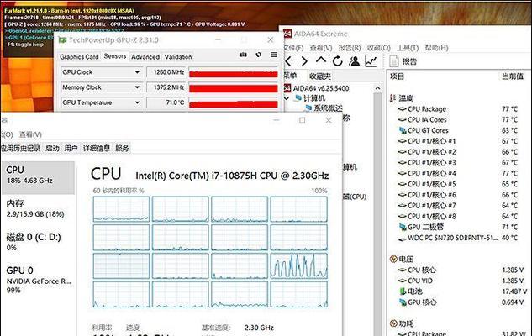Click the 项目 column header in AIDA64
Image resolution: width=532 pixels, height=336 pixels.
tap(397, 76)
